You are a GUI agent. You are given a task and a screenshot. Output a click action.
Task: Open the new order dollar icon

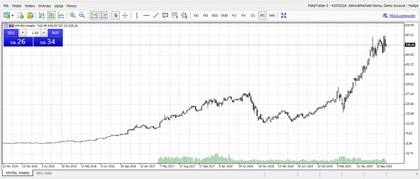click(x=30, y=15)
